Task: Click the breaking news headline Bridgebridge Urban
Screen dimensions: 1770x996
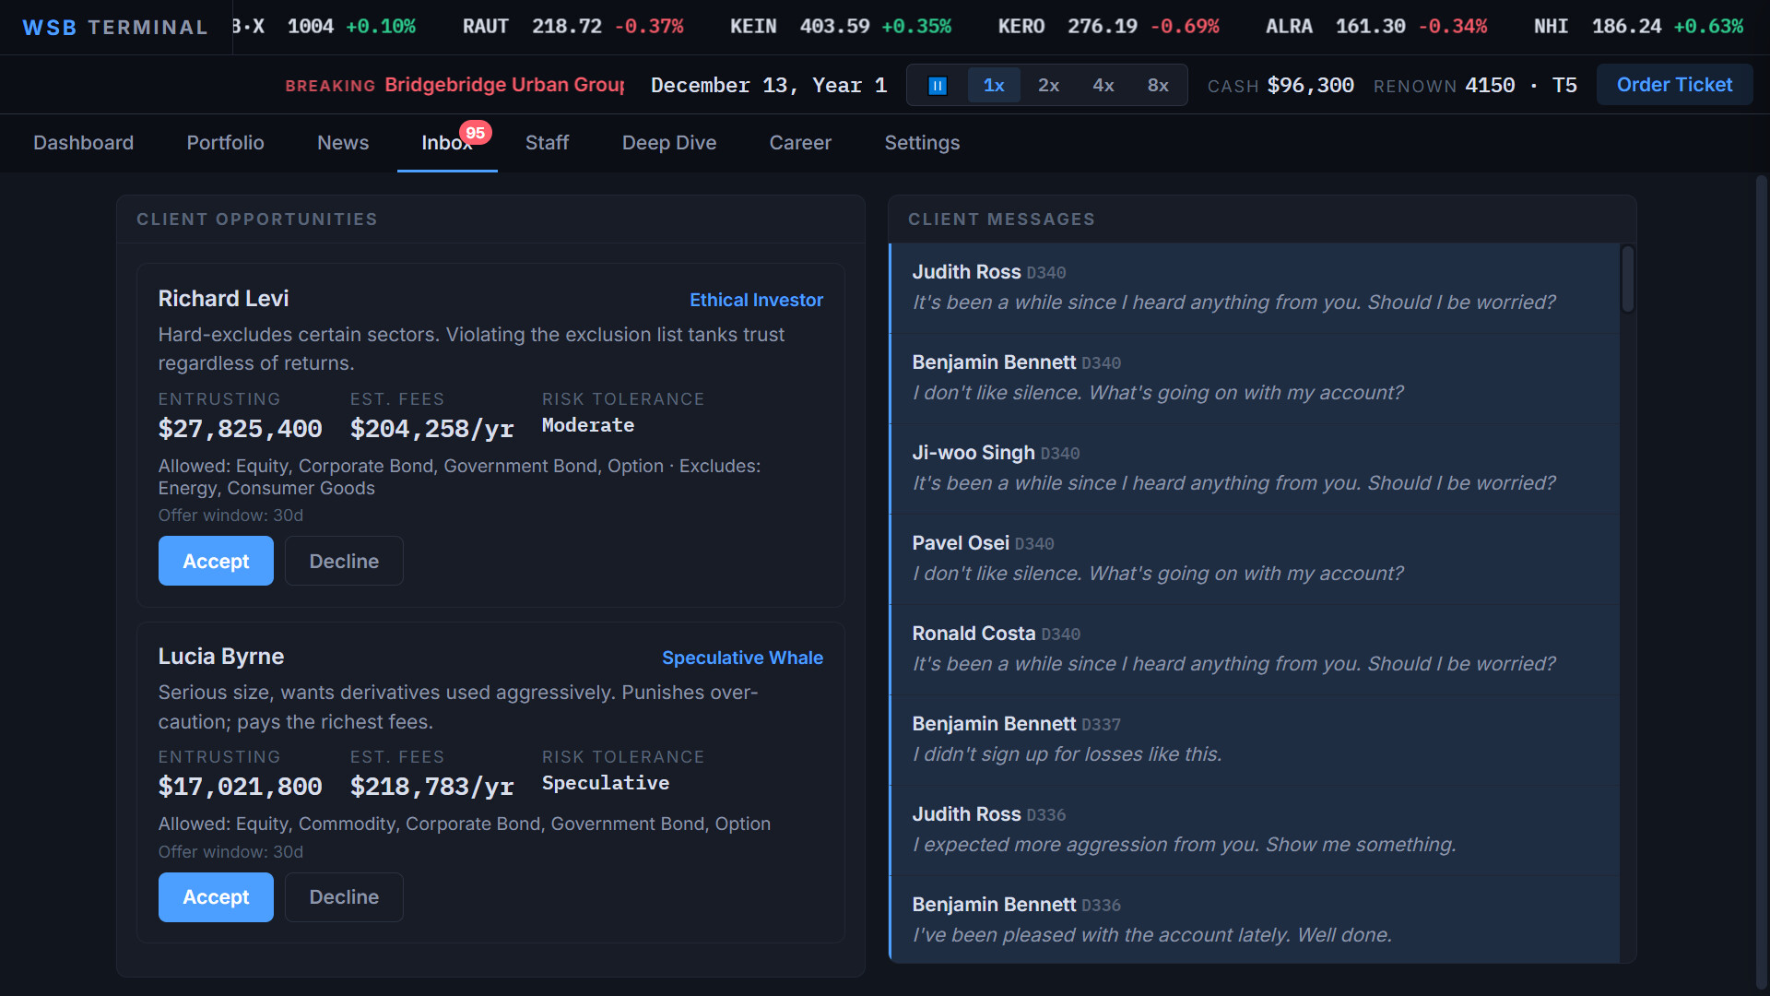Action: 504,85
